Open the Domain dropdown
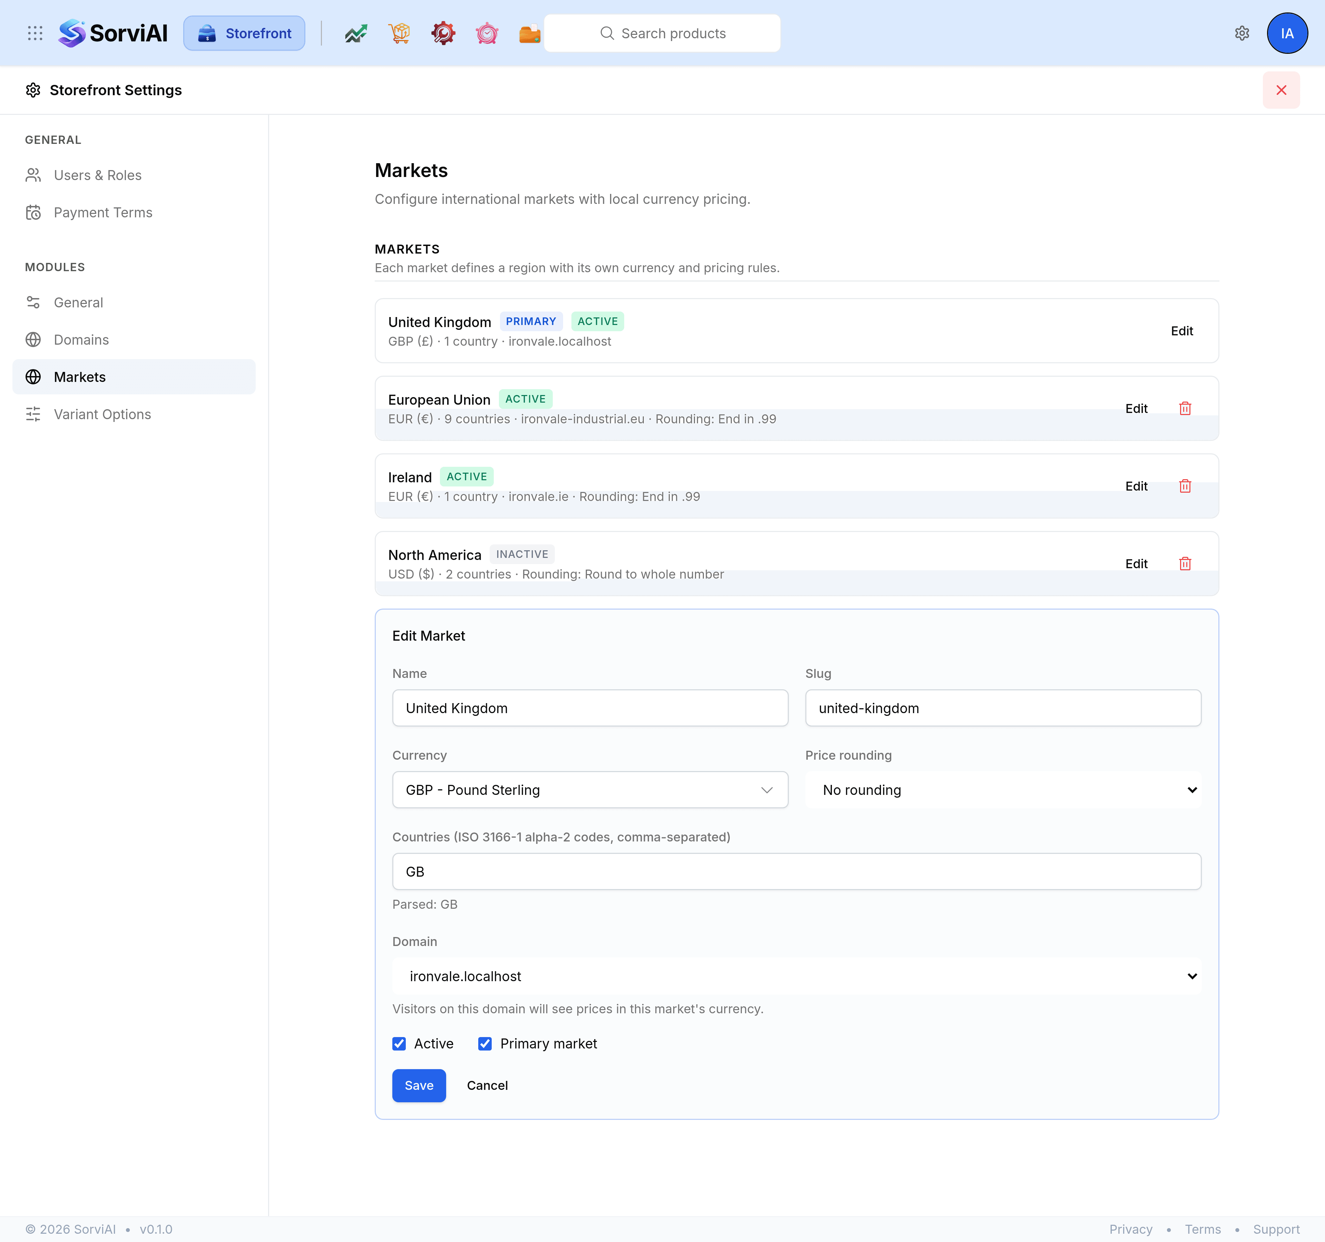Image resolution: width=1325 pixels, height=1242 pixels. click(x=796, y=976)
